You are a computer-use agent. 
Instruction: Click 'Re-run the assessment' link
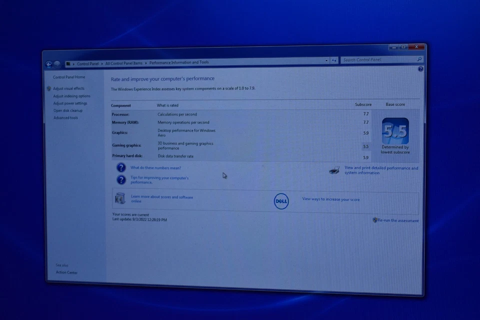coord(398,220)
